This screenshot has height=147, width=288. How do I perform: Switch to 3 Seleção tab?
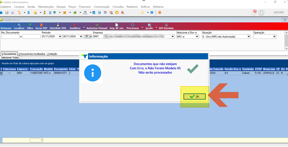52,54
